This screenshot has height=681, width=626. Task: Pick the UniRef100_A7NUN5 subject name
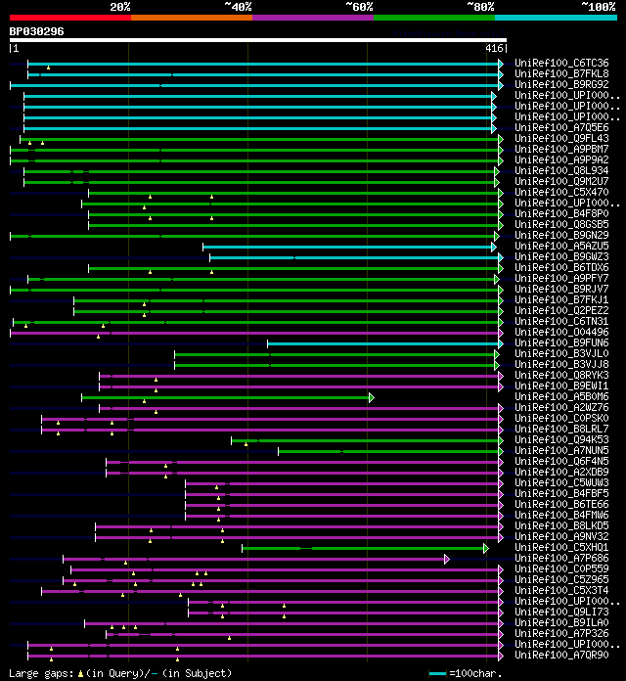click(x=561, y=450)
